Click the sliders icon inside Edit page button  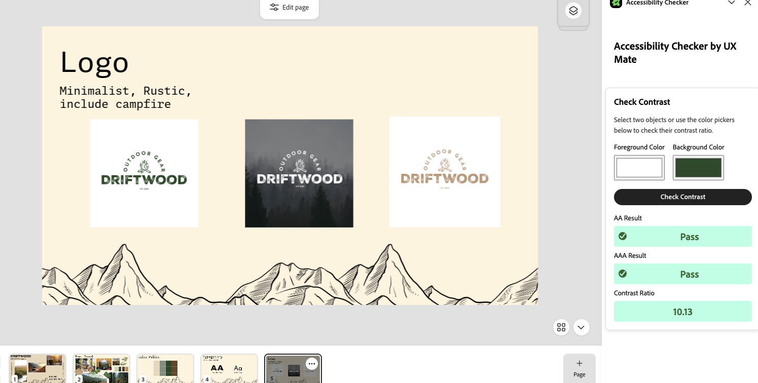(274, 7)
